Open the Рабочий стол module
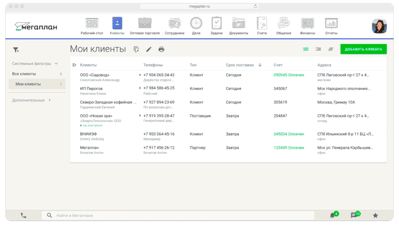 91,25
